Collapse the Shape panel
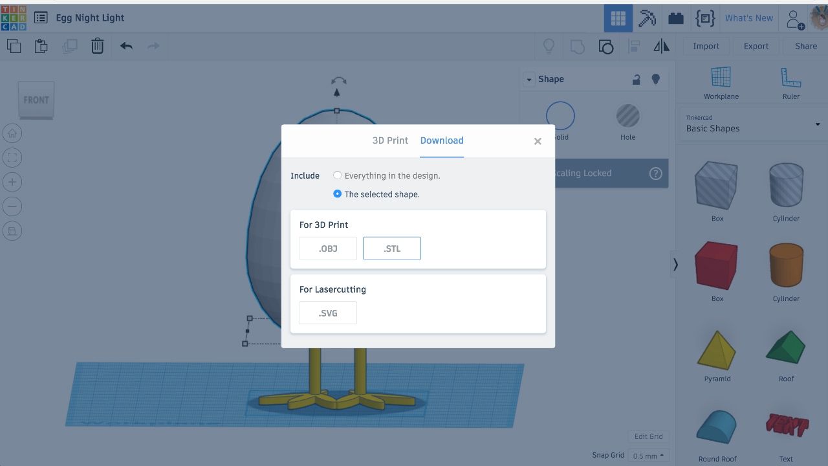The width and height of the screenshot is (828, 466). click(x=528, y=79)
